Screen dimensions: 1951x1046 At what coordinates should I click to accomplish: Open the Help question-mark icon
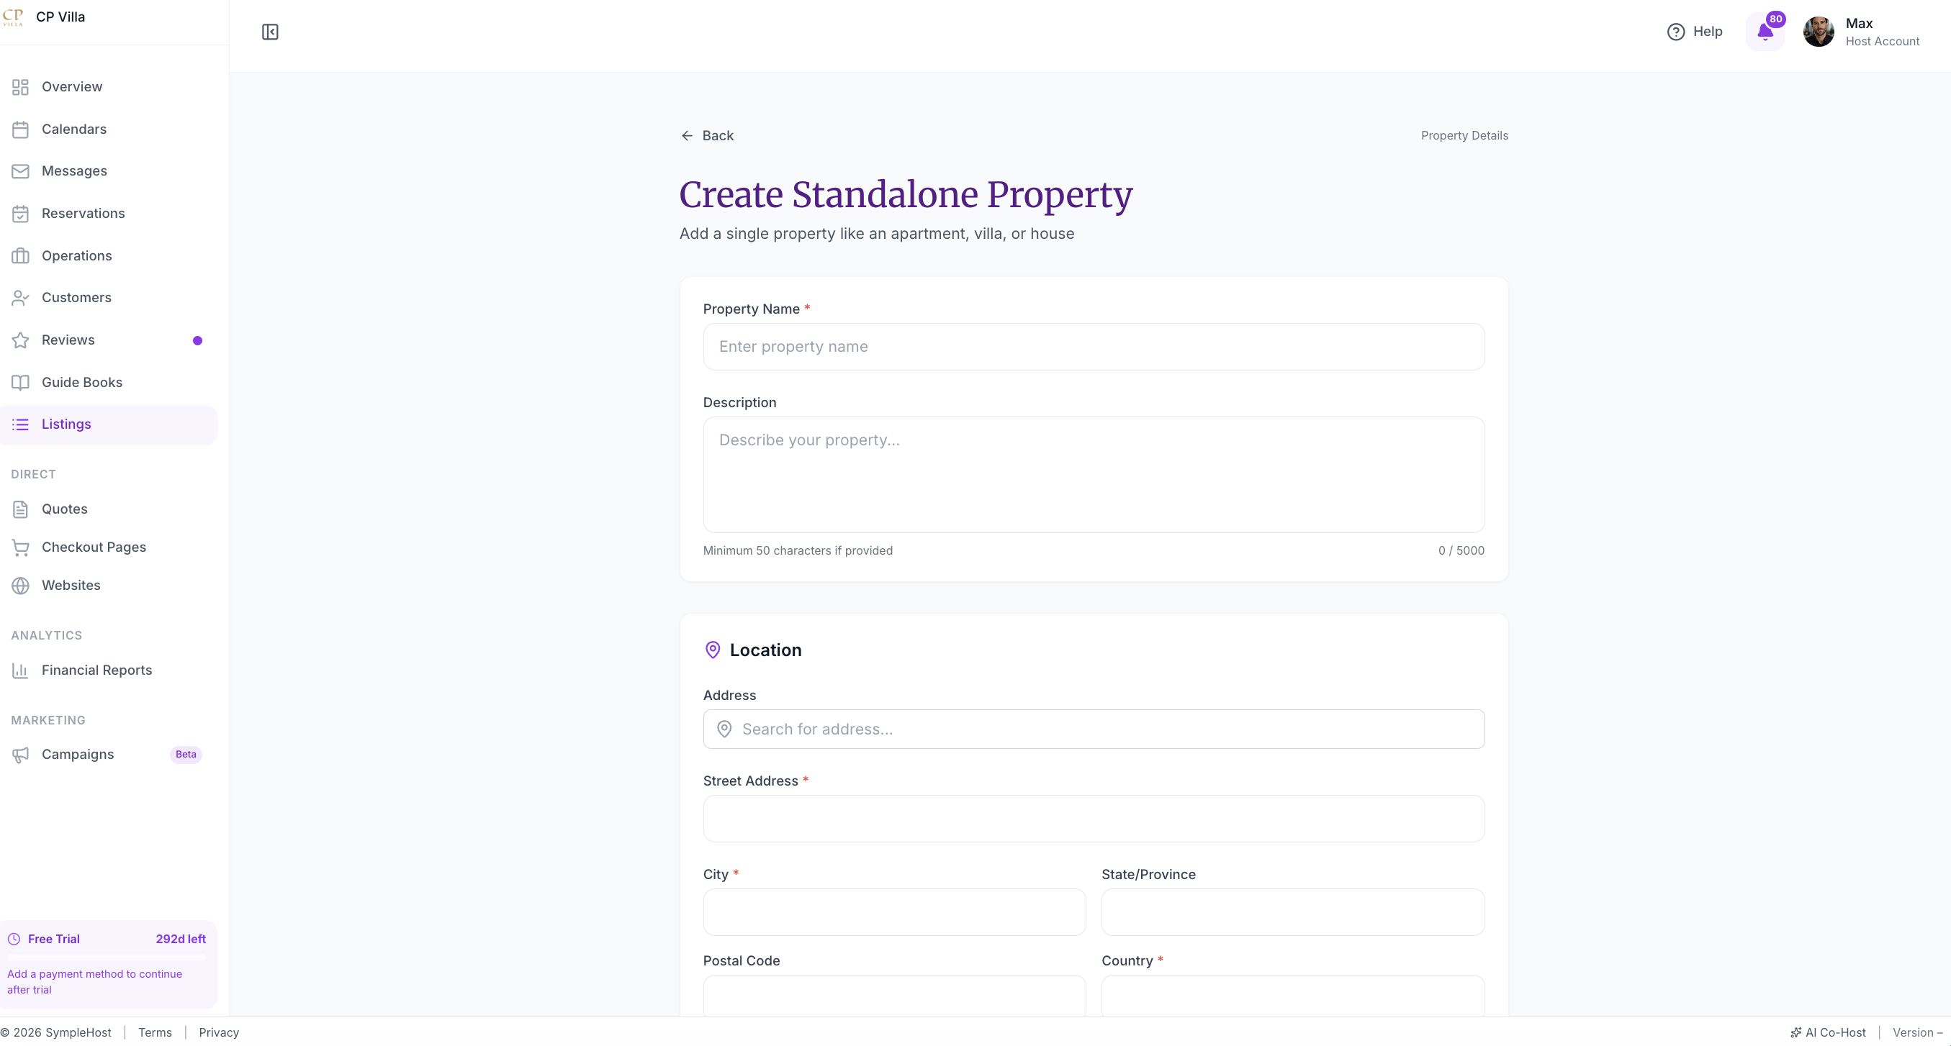coord(1675,32)
